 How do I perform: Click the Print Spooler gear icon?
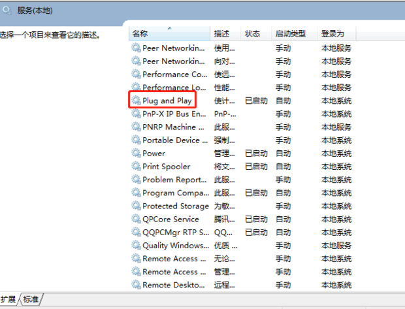click(x=136, y=166)
